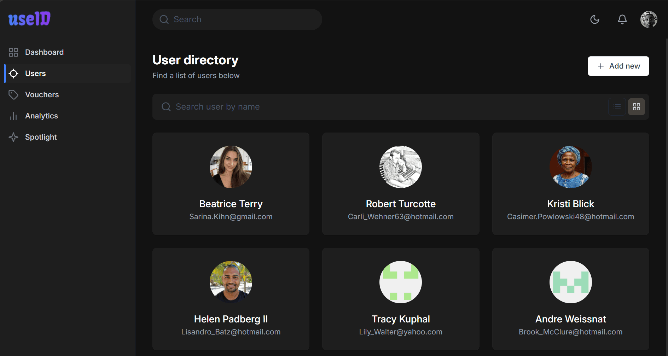Open the profile avatar menu

[649, 19]
